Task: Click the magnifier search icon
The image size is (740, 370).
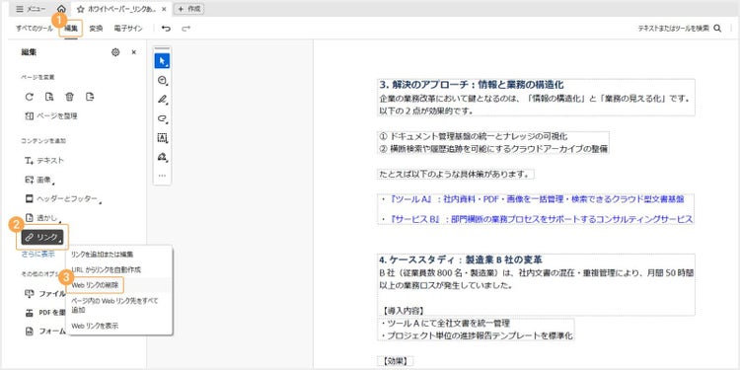Action: [x=717, y=29]
